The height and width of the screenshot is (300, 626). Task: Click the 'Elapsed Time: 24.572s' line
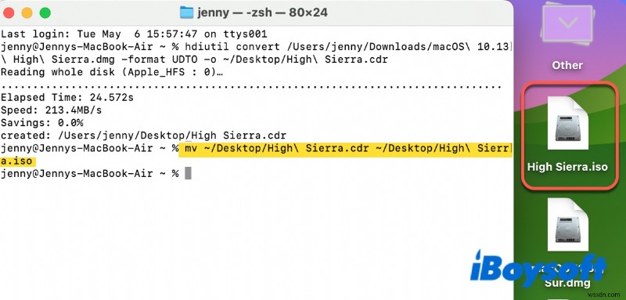(67, 97)
